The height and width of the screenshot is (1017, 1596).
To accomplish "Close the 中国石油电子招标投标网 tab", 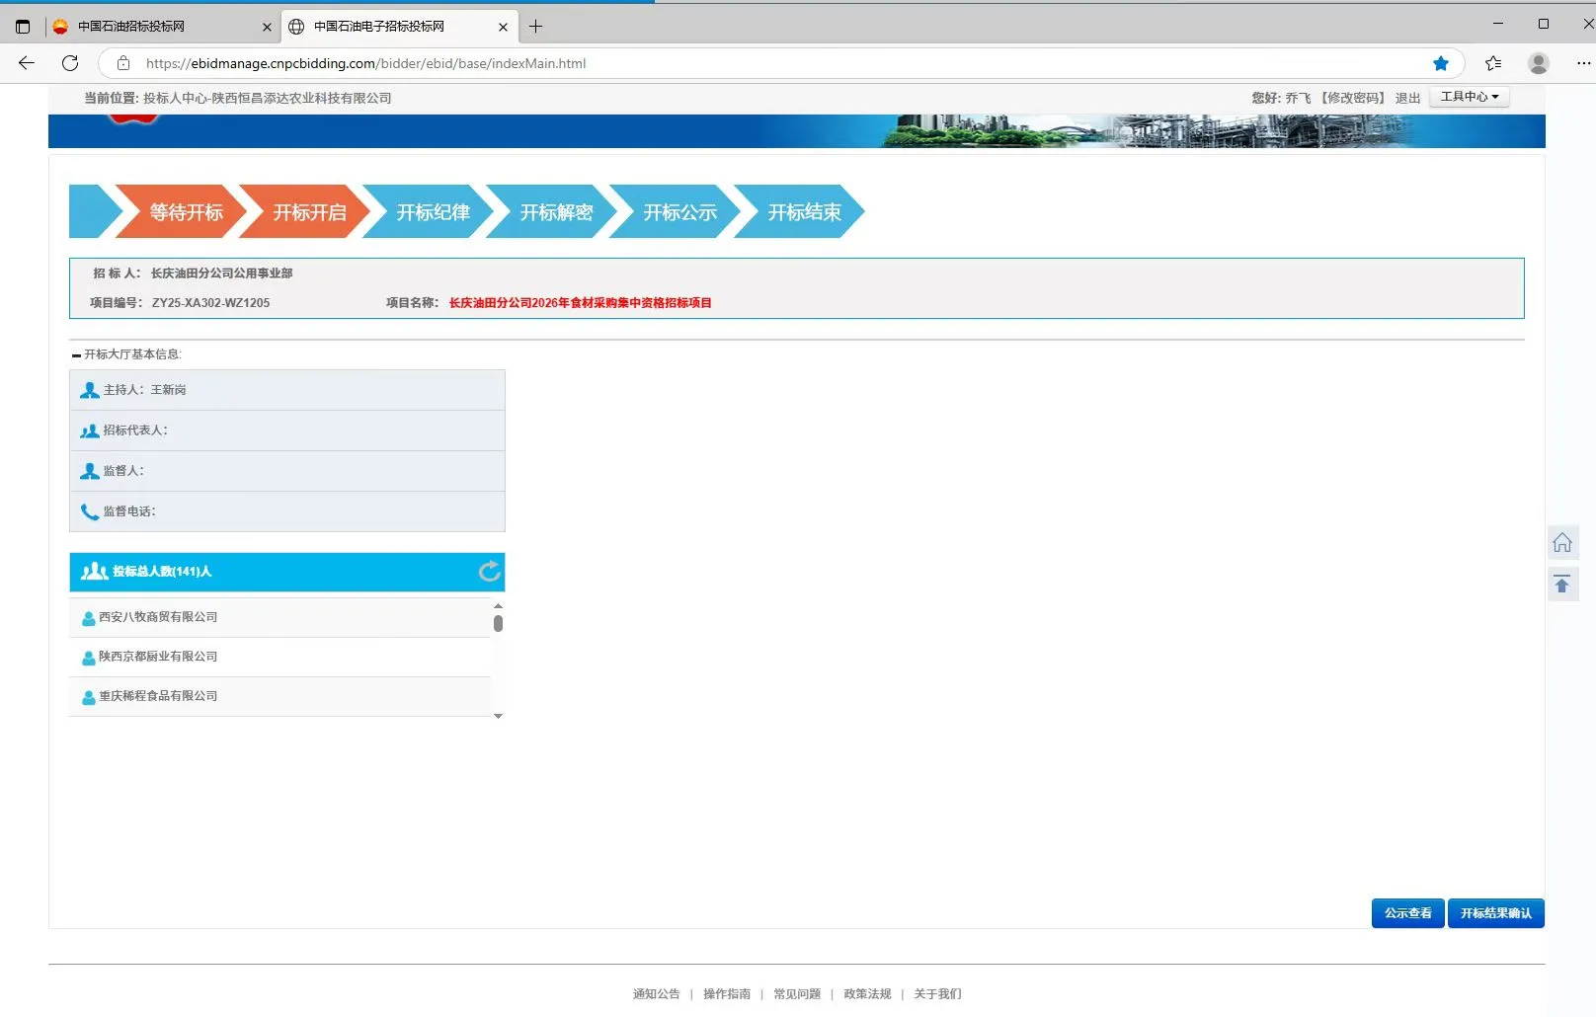I will pyautogui.click(x=504, y=27).
